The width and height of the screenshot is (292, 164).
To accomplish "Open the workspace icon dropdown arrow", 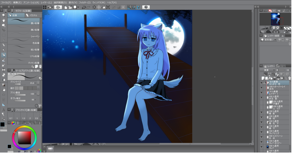I will pyautogui.click(x=52, y=7).
